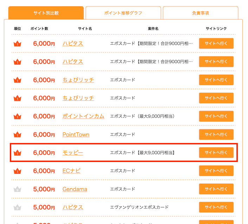The image size is (248, 224).
Task: Switch to the ポイント推移グラフ tab
Action: point(123,13)
